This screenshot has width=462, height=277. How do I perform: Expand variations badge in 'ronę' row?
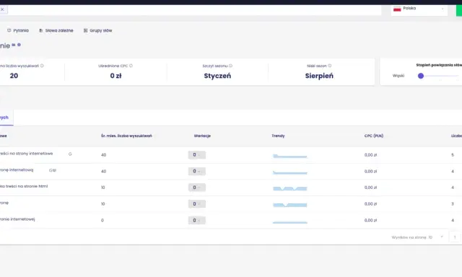[197, 204]
